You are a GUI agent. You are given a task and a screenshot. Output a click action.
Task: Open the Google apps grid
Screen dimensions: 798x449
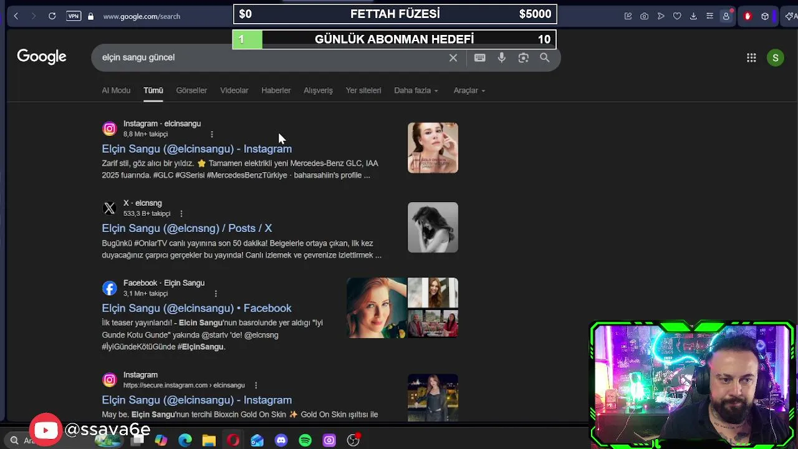tap(751, 57)
